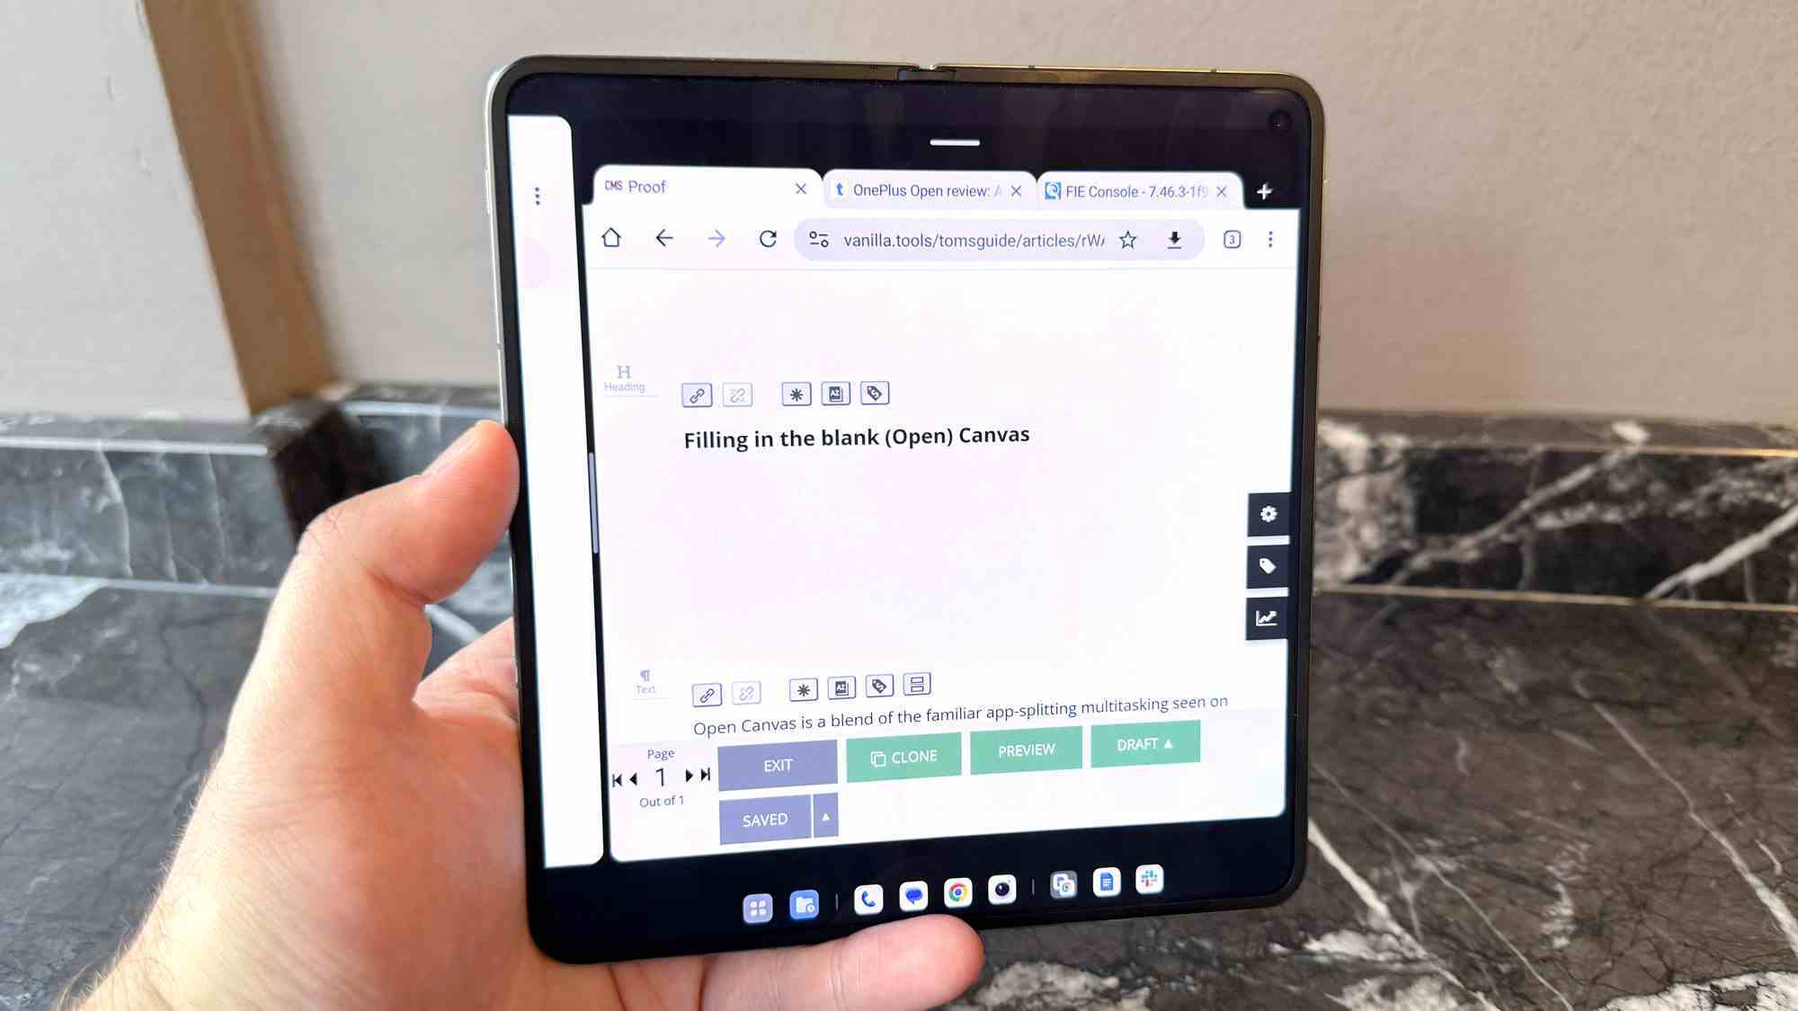Viewport: 1798px width, 1011px height.
Task: Click the page number input field
Action: click(661, 776)
